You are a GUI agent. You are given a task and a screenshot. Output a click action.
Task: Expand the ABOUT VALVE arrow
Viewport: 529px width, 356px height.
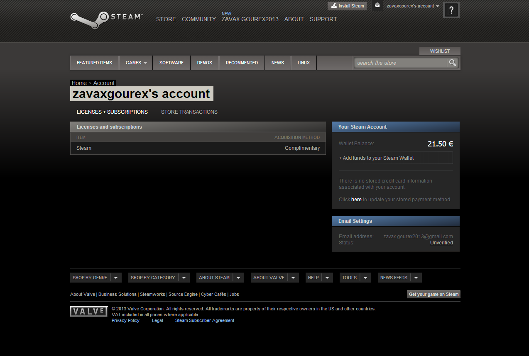(x=293, y=278)
